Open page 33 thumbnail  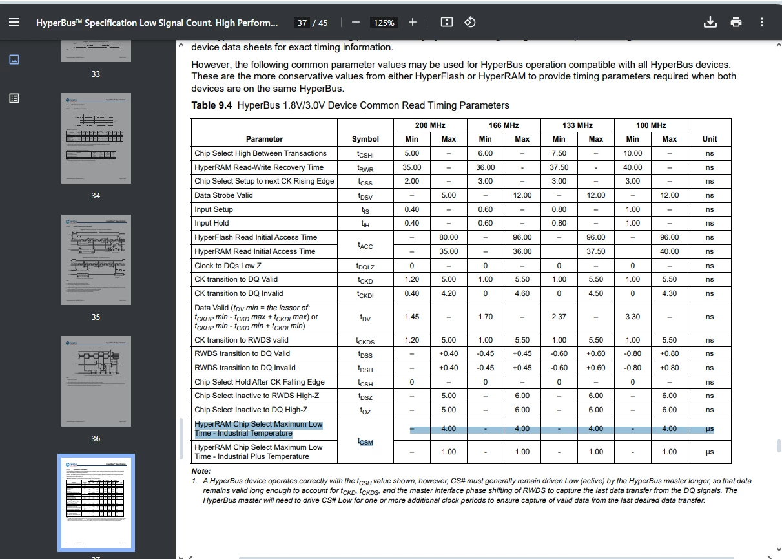click(96, 51)
